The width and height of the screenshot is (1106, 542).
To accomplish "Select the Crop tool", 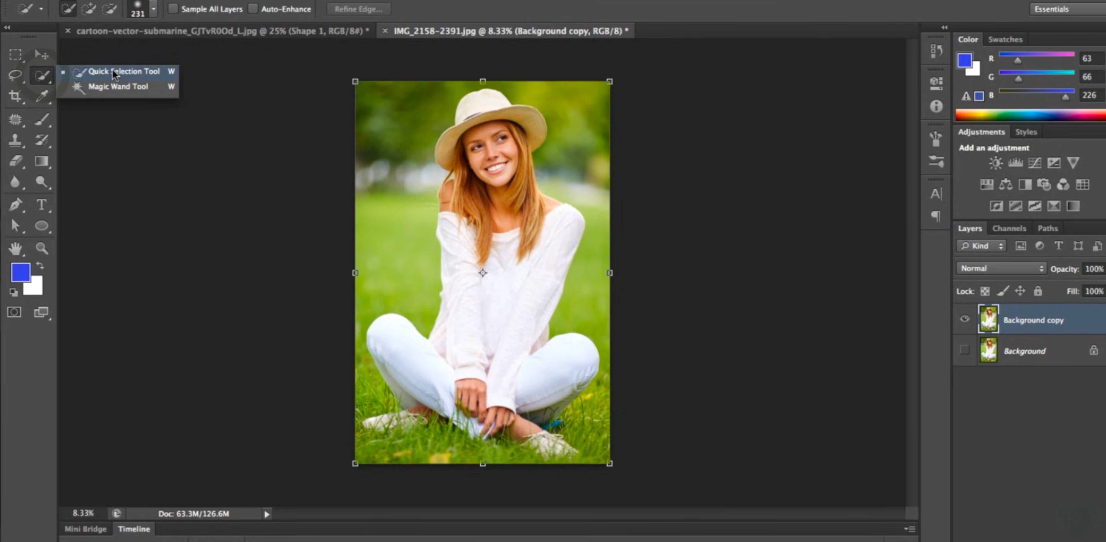I will [x=15, y=96].
